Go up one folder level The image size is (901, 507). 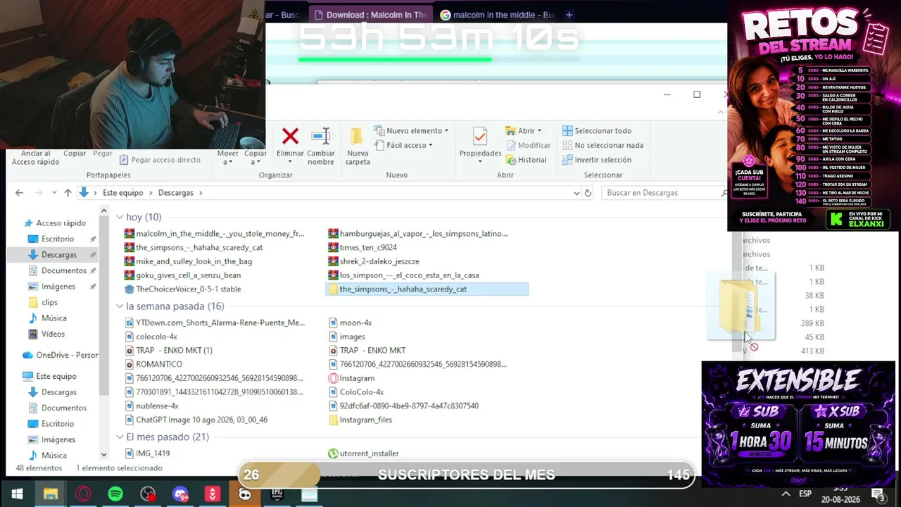click(68, 193)
